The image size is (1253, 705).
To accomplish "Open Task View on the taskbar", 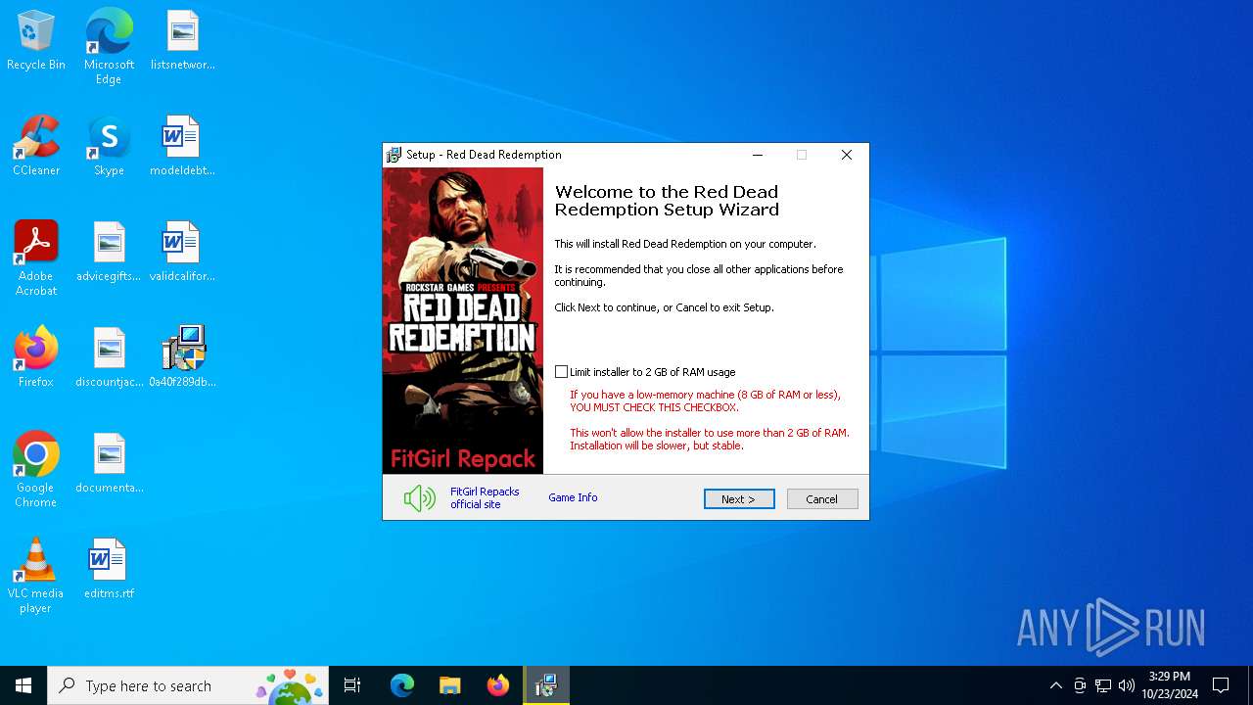I will [352, 685].
